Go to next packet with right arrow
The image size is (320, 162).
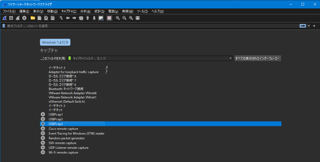click(74, 18)
